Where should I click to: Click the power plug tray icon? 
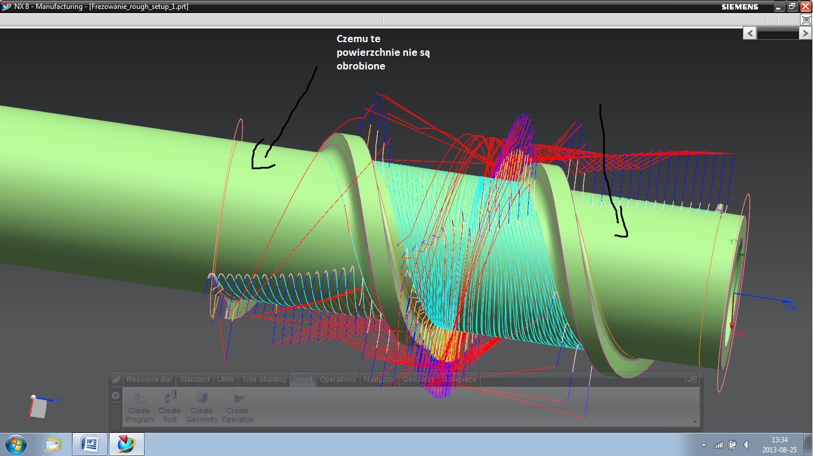(732, 445)
